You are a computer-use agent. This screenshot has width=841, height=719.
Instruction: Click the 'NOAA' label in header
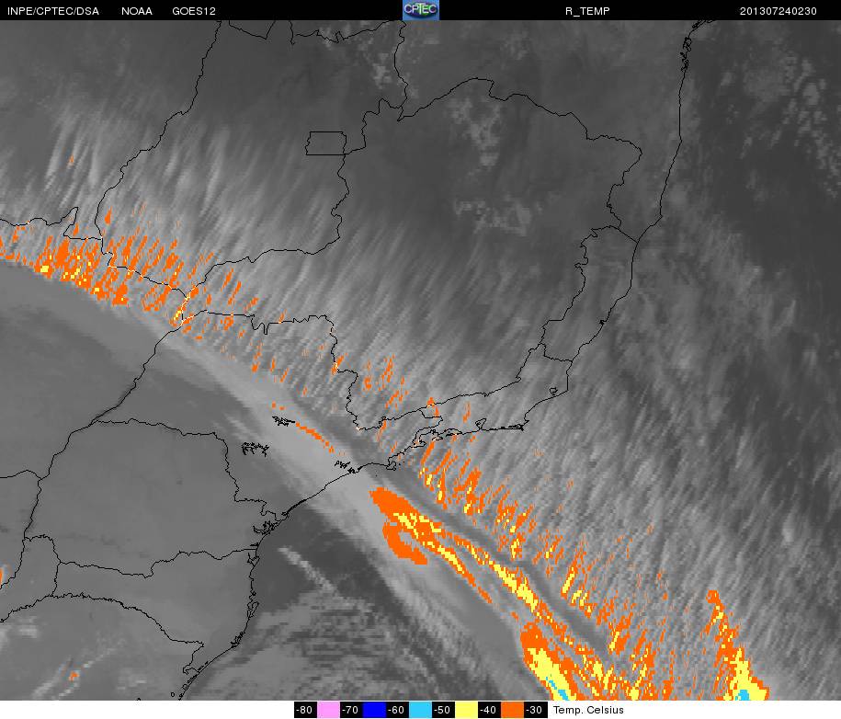pyautogui.click(x=137, y=11)
